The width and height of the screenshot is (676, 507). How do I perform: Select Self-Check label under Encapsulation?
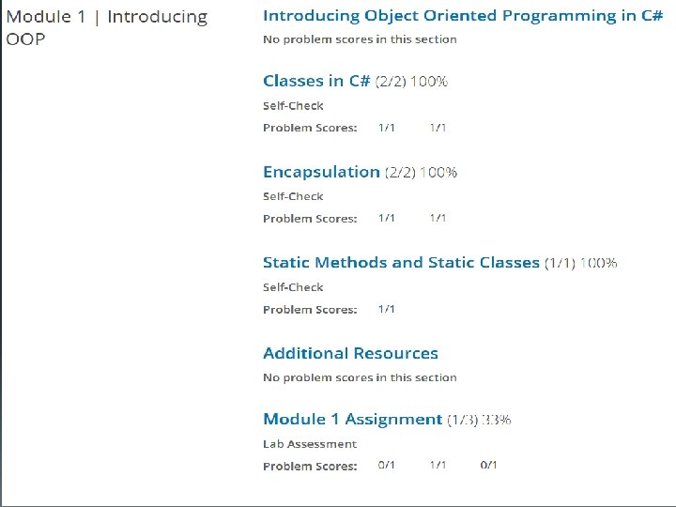tap(293, 196)
